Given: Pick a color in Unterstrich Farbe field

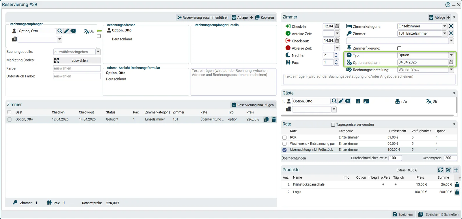Looking at the screenshot, I should click(77, 76).
